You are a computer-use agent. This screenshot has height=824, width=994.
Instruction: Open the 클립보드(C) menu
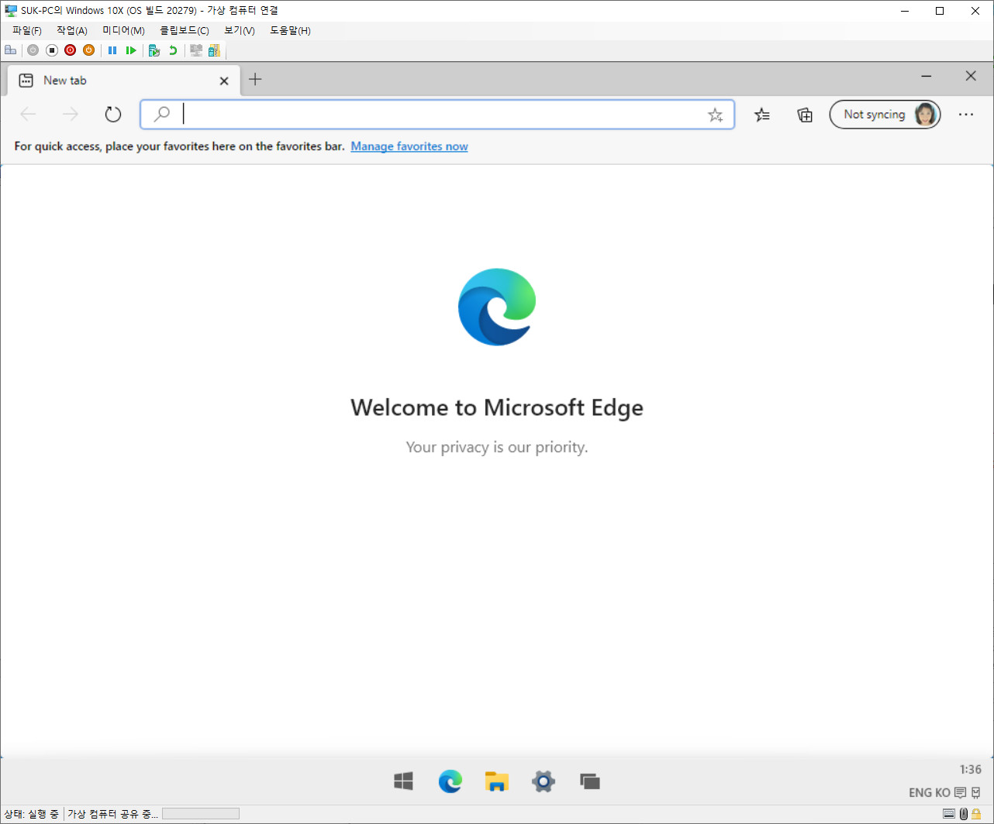185,30
